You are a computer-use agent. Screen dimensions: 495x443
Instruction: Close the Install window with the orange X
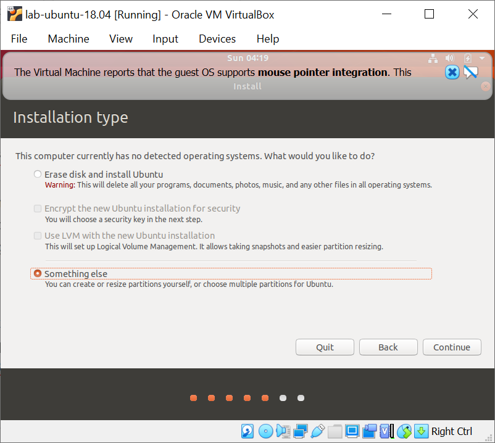pos(485,86)
